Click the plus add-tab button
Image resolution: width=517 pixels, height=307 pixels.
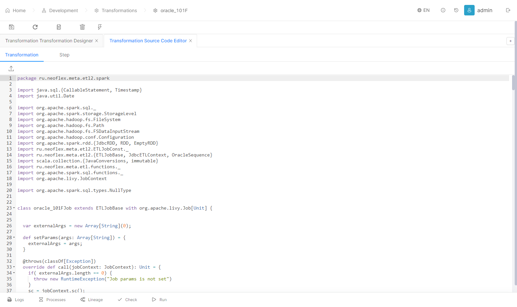click(x=510, y=41)
